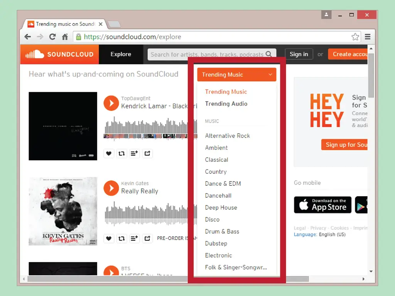Open the Kendrick Lamar album artwork
Viewport: 395px width, 296px height.
pos(63,126)
